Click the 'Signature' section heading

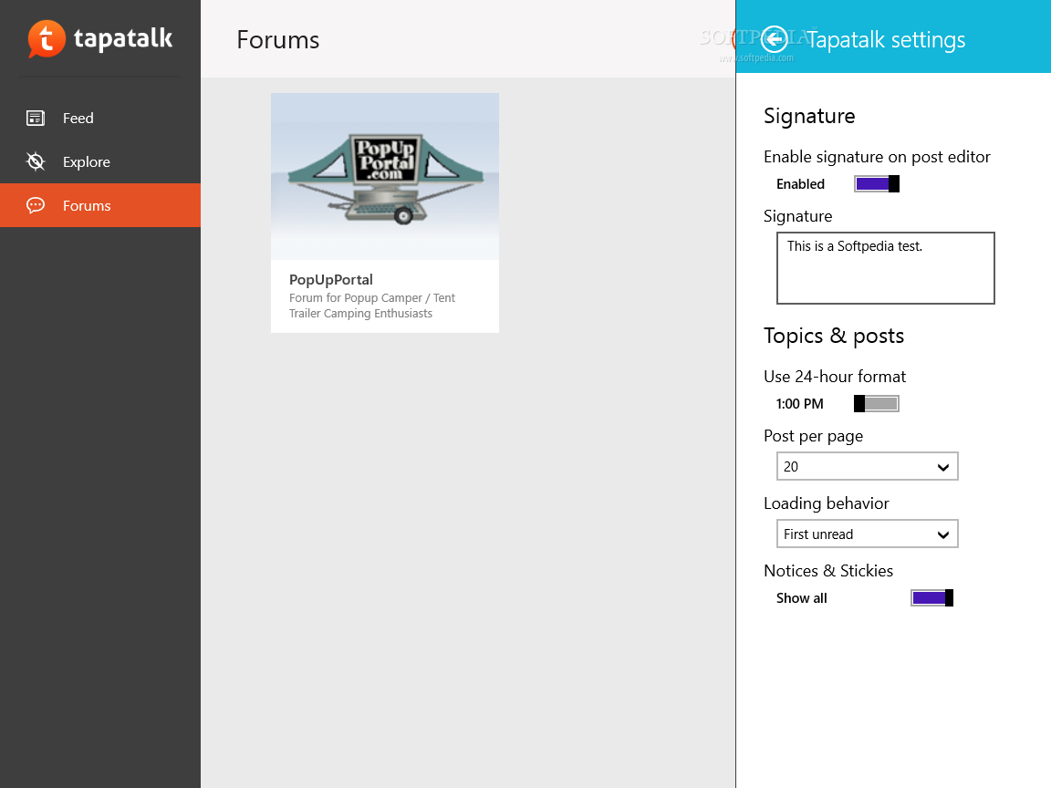(809, 116)
